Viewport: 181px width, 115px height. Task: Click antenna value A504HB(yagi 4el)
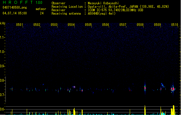click(x=102, y=14)
